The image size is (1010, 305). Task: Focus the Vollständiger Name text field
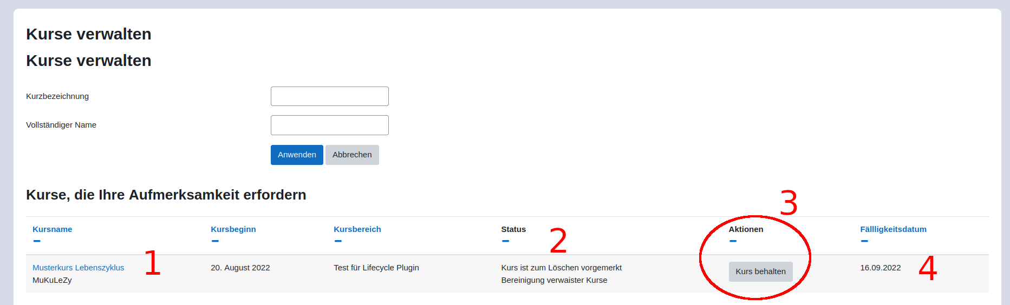[x=329, y=125]
